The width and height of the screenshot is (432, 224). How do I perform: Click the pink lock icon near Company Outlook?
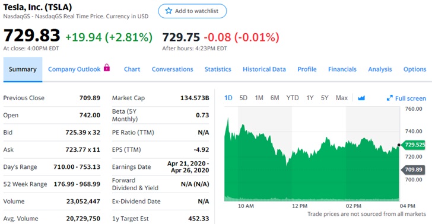tap(107, 68)
